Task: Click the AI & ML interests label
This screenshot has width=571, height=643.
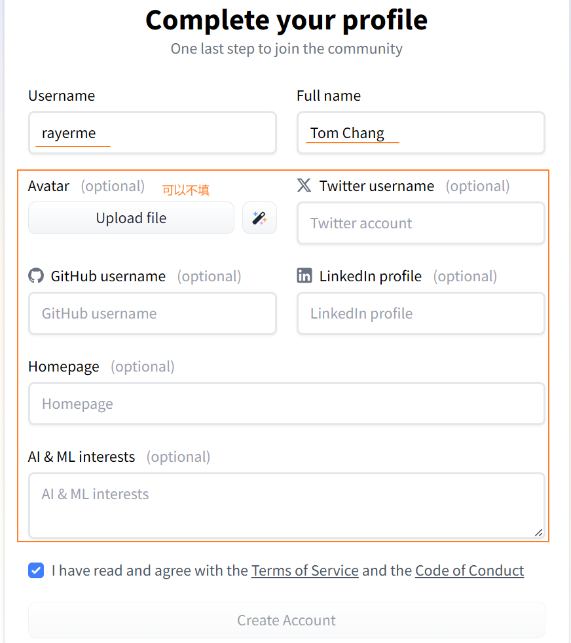Action: click(x=81, y=457)
